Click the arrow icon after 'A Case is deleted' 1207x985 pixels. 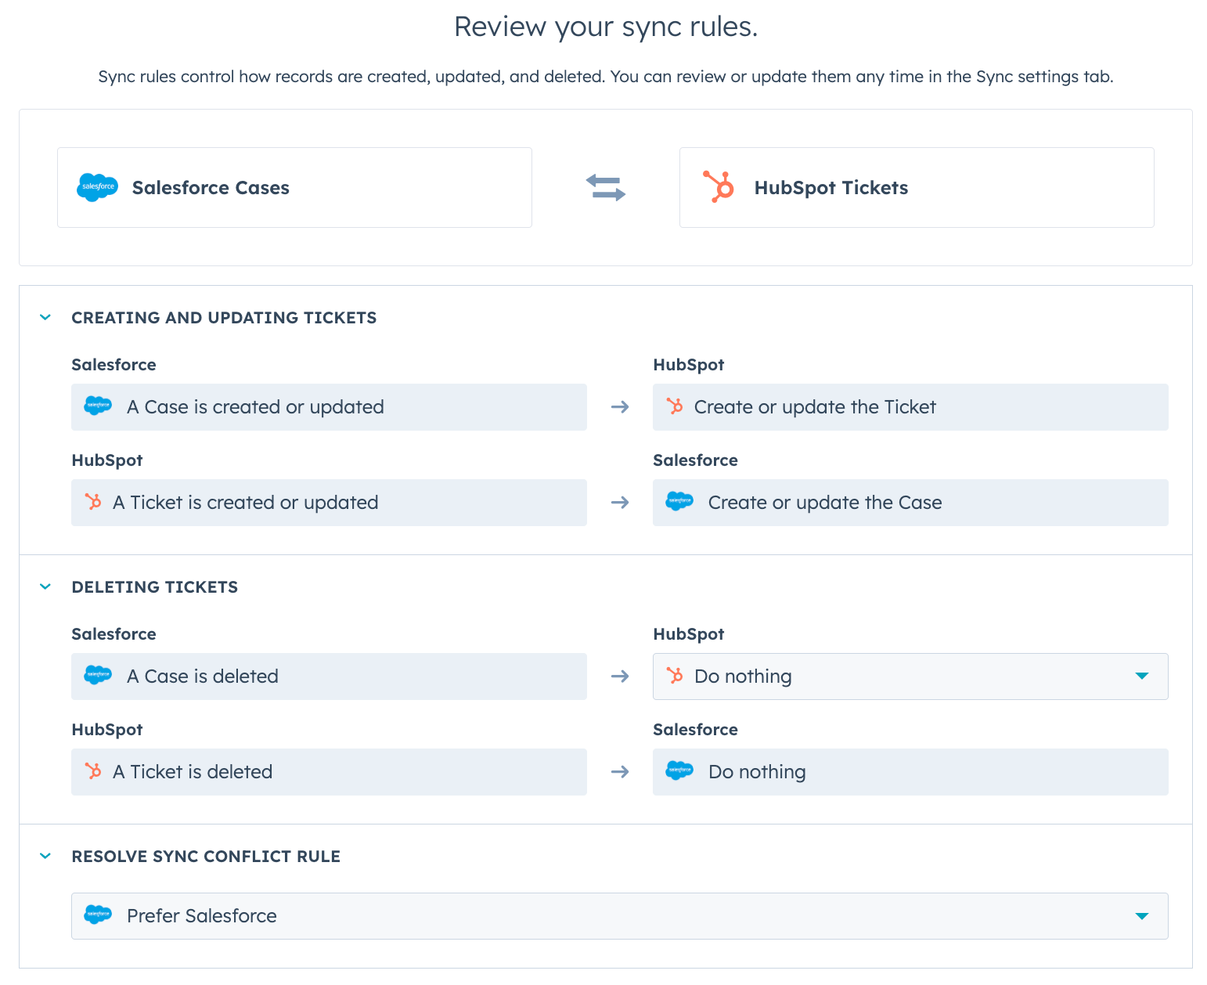tap(620, 676)
